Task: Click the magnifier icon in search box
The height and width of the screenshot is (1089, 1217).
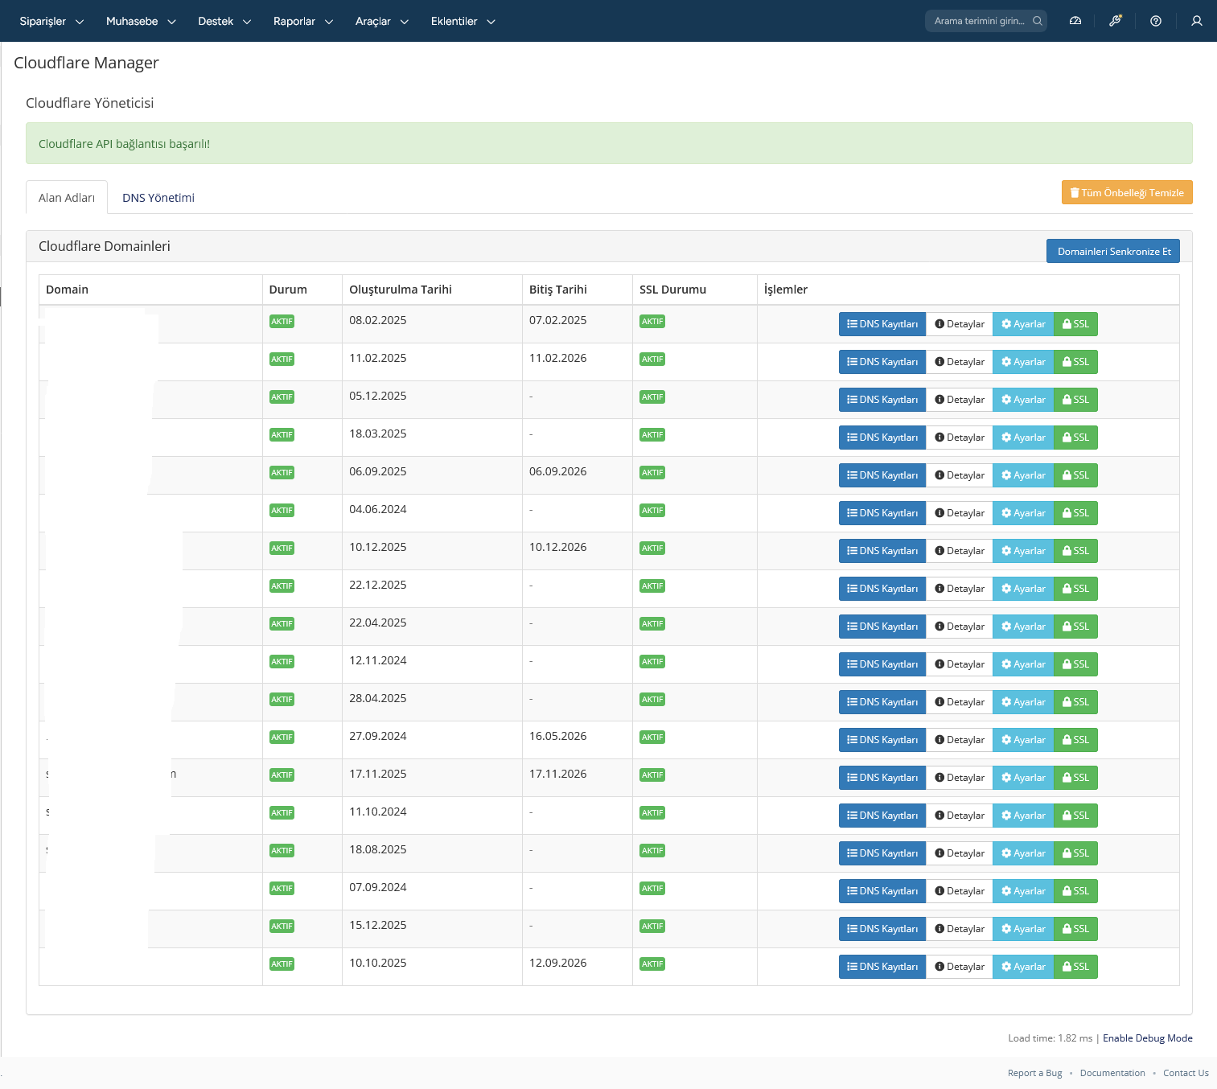Action: [1038, 21]
